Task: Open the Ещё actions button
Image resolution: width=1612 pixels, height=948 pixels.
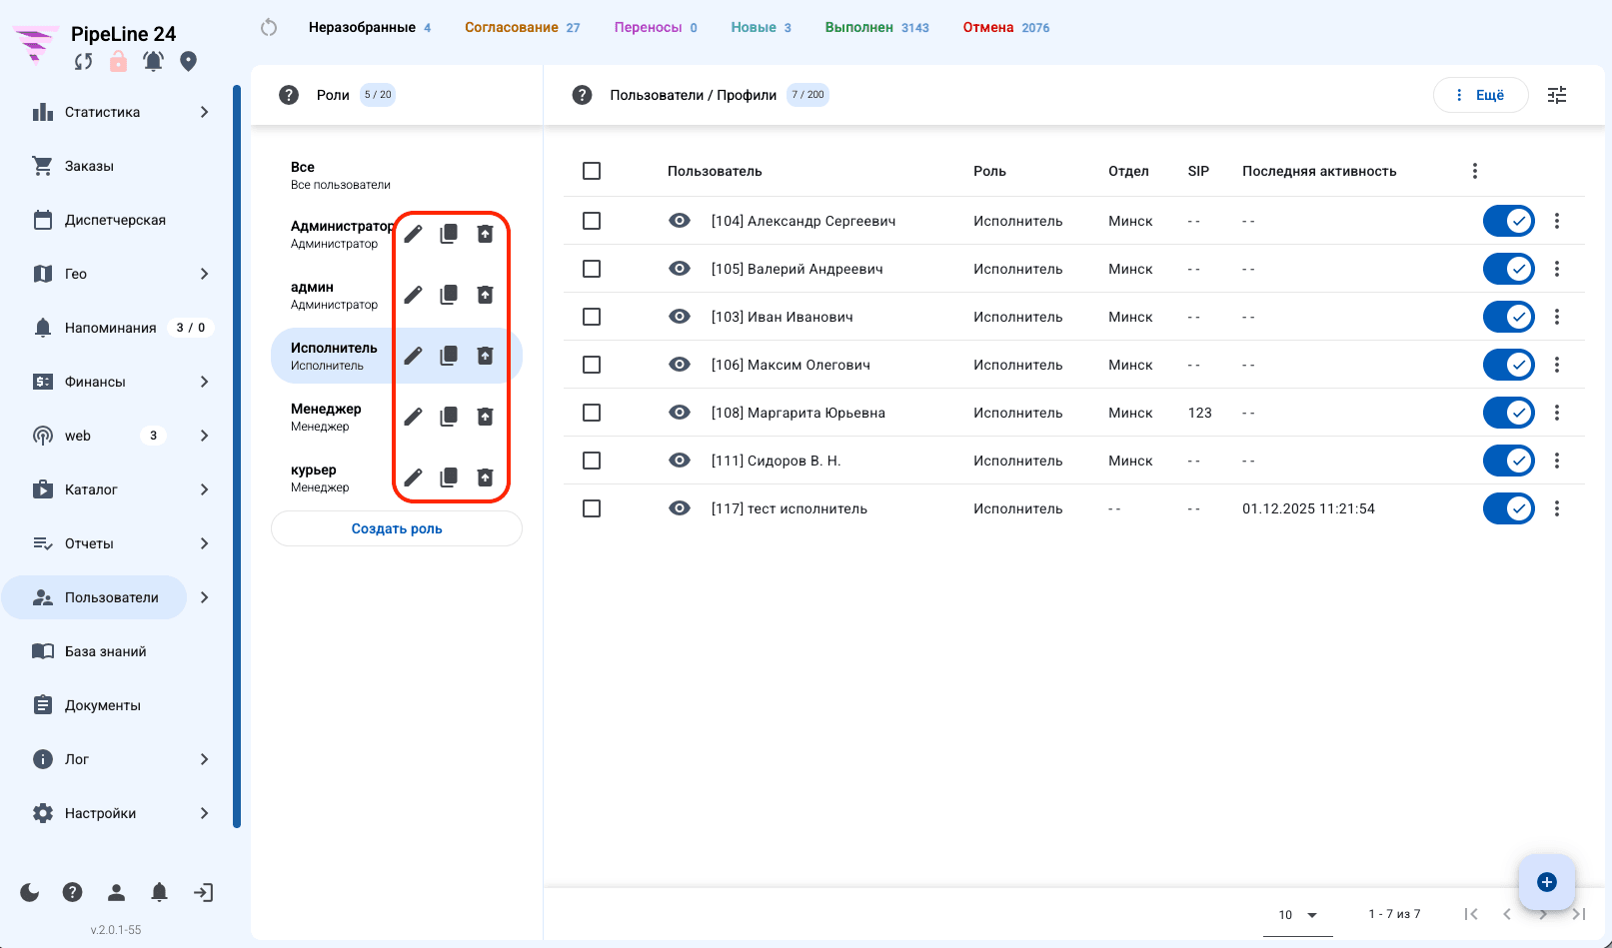Action: tap(1481, 95)
